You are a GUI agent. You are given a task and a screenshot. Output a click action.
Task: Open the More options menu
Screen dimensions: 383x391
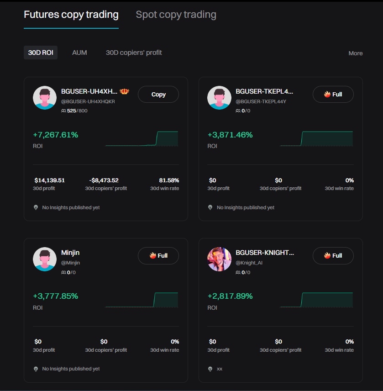pyautogui.click(x=355, y=53)
